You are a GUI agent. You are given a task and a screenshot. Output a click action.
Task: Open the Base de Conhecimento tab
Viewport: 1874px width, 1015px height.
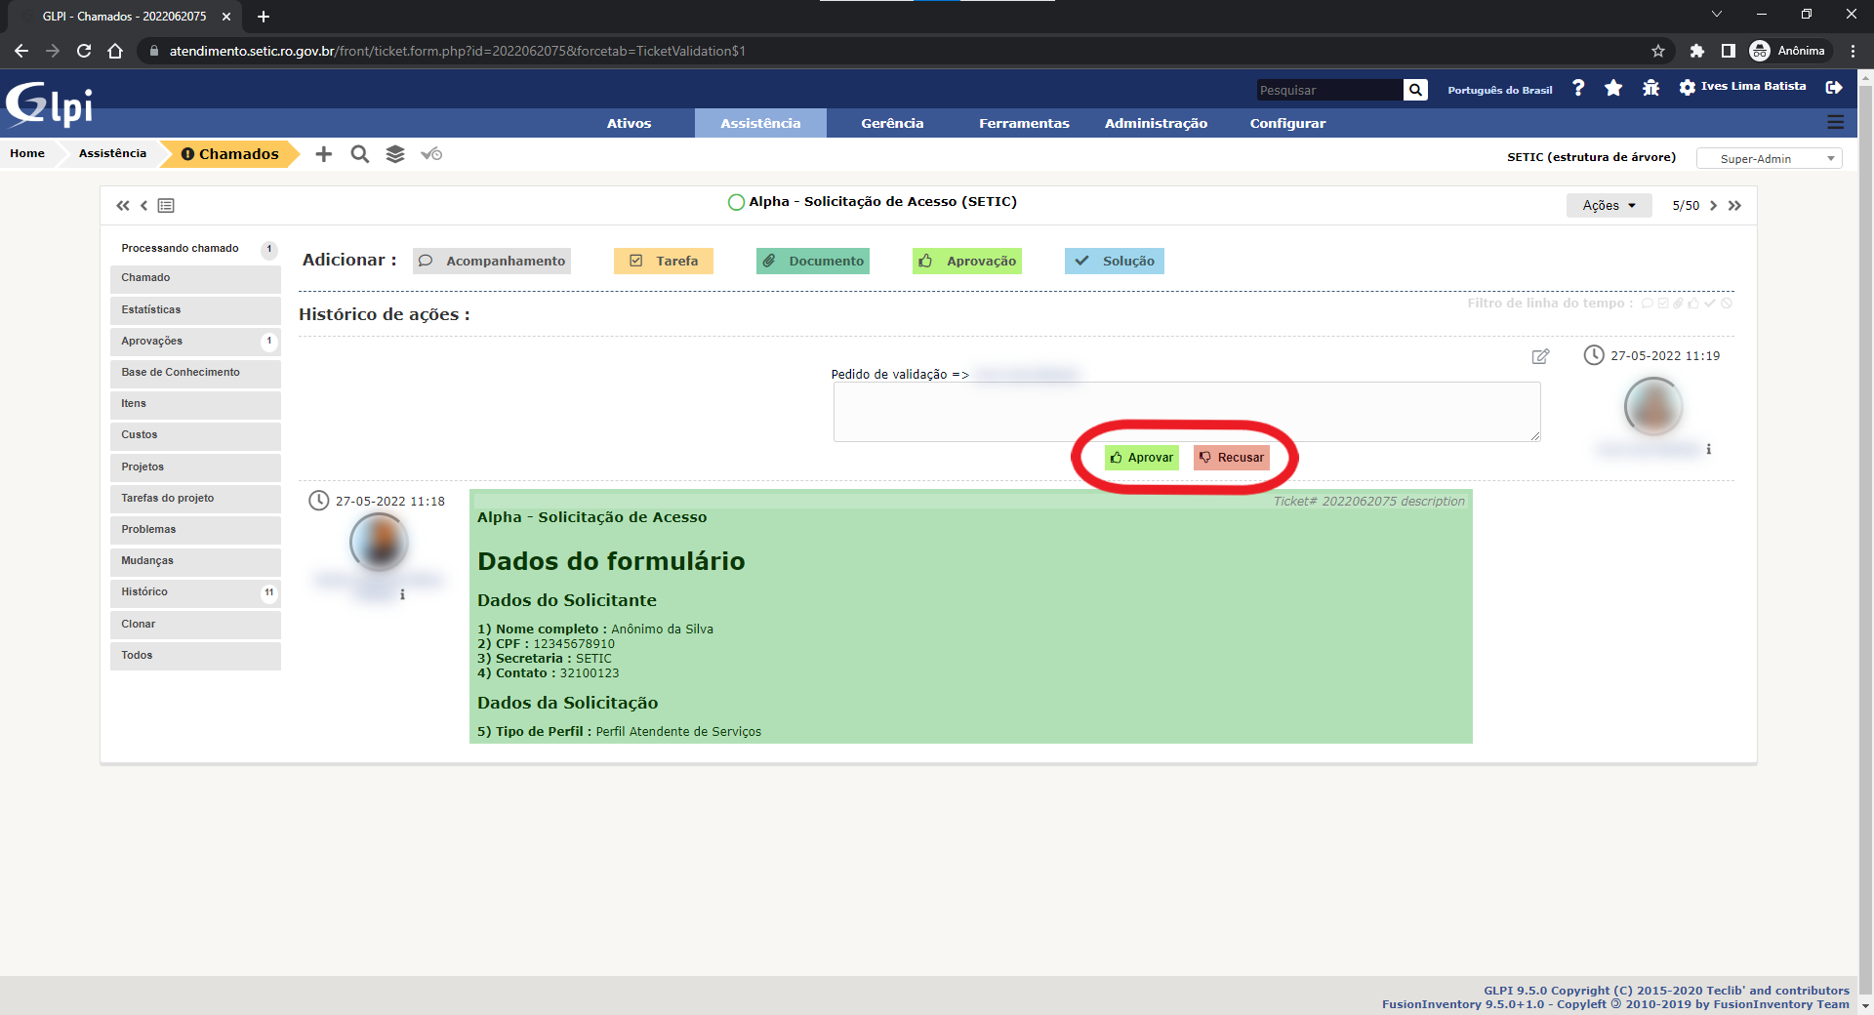(x=195, y=373)
